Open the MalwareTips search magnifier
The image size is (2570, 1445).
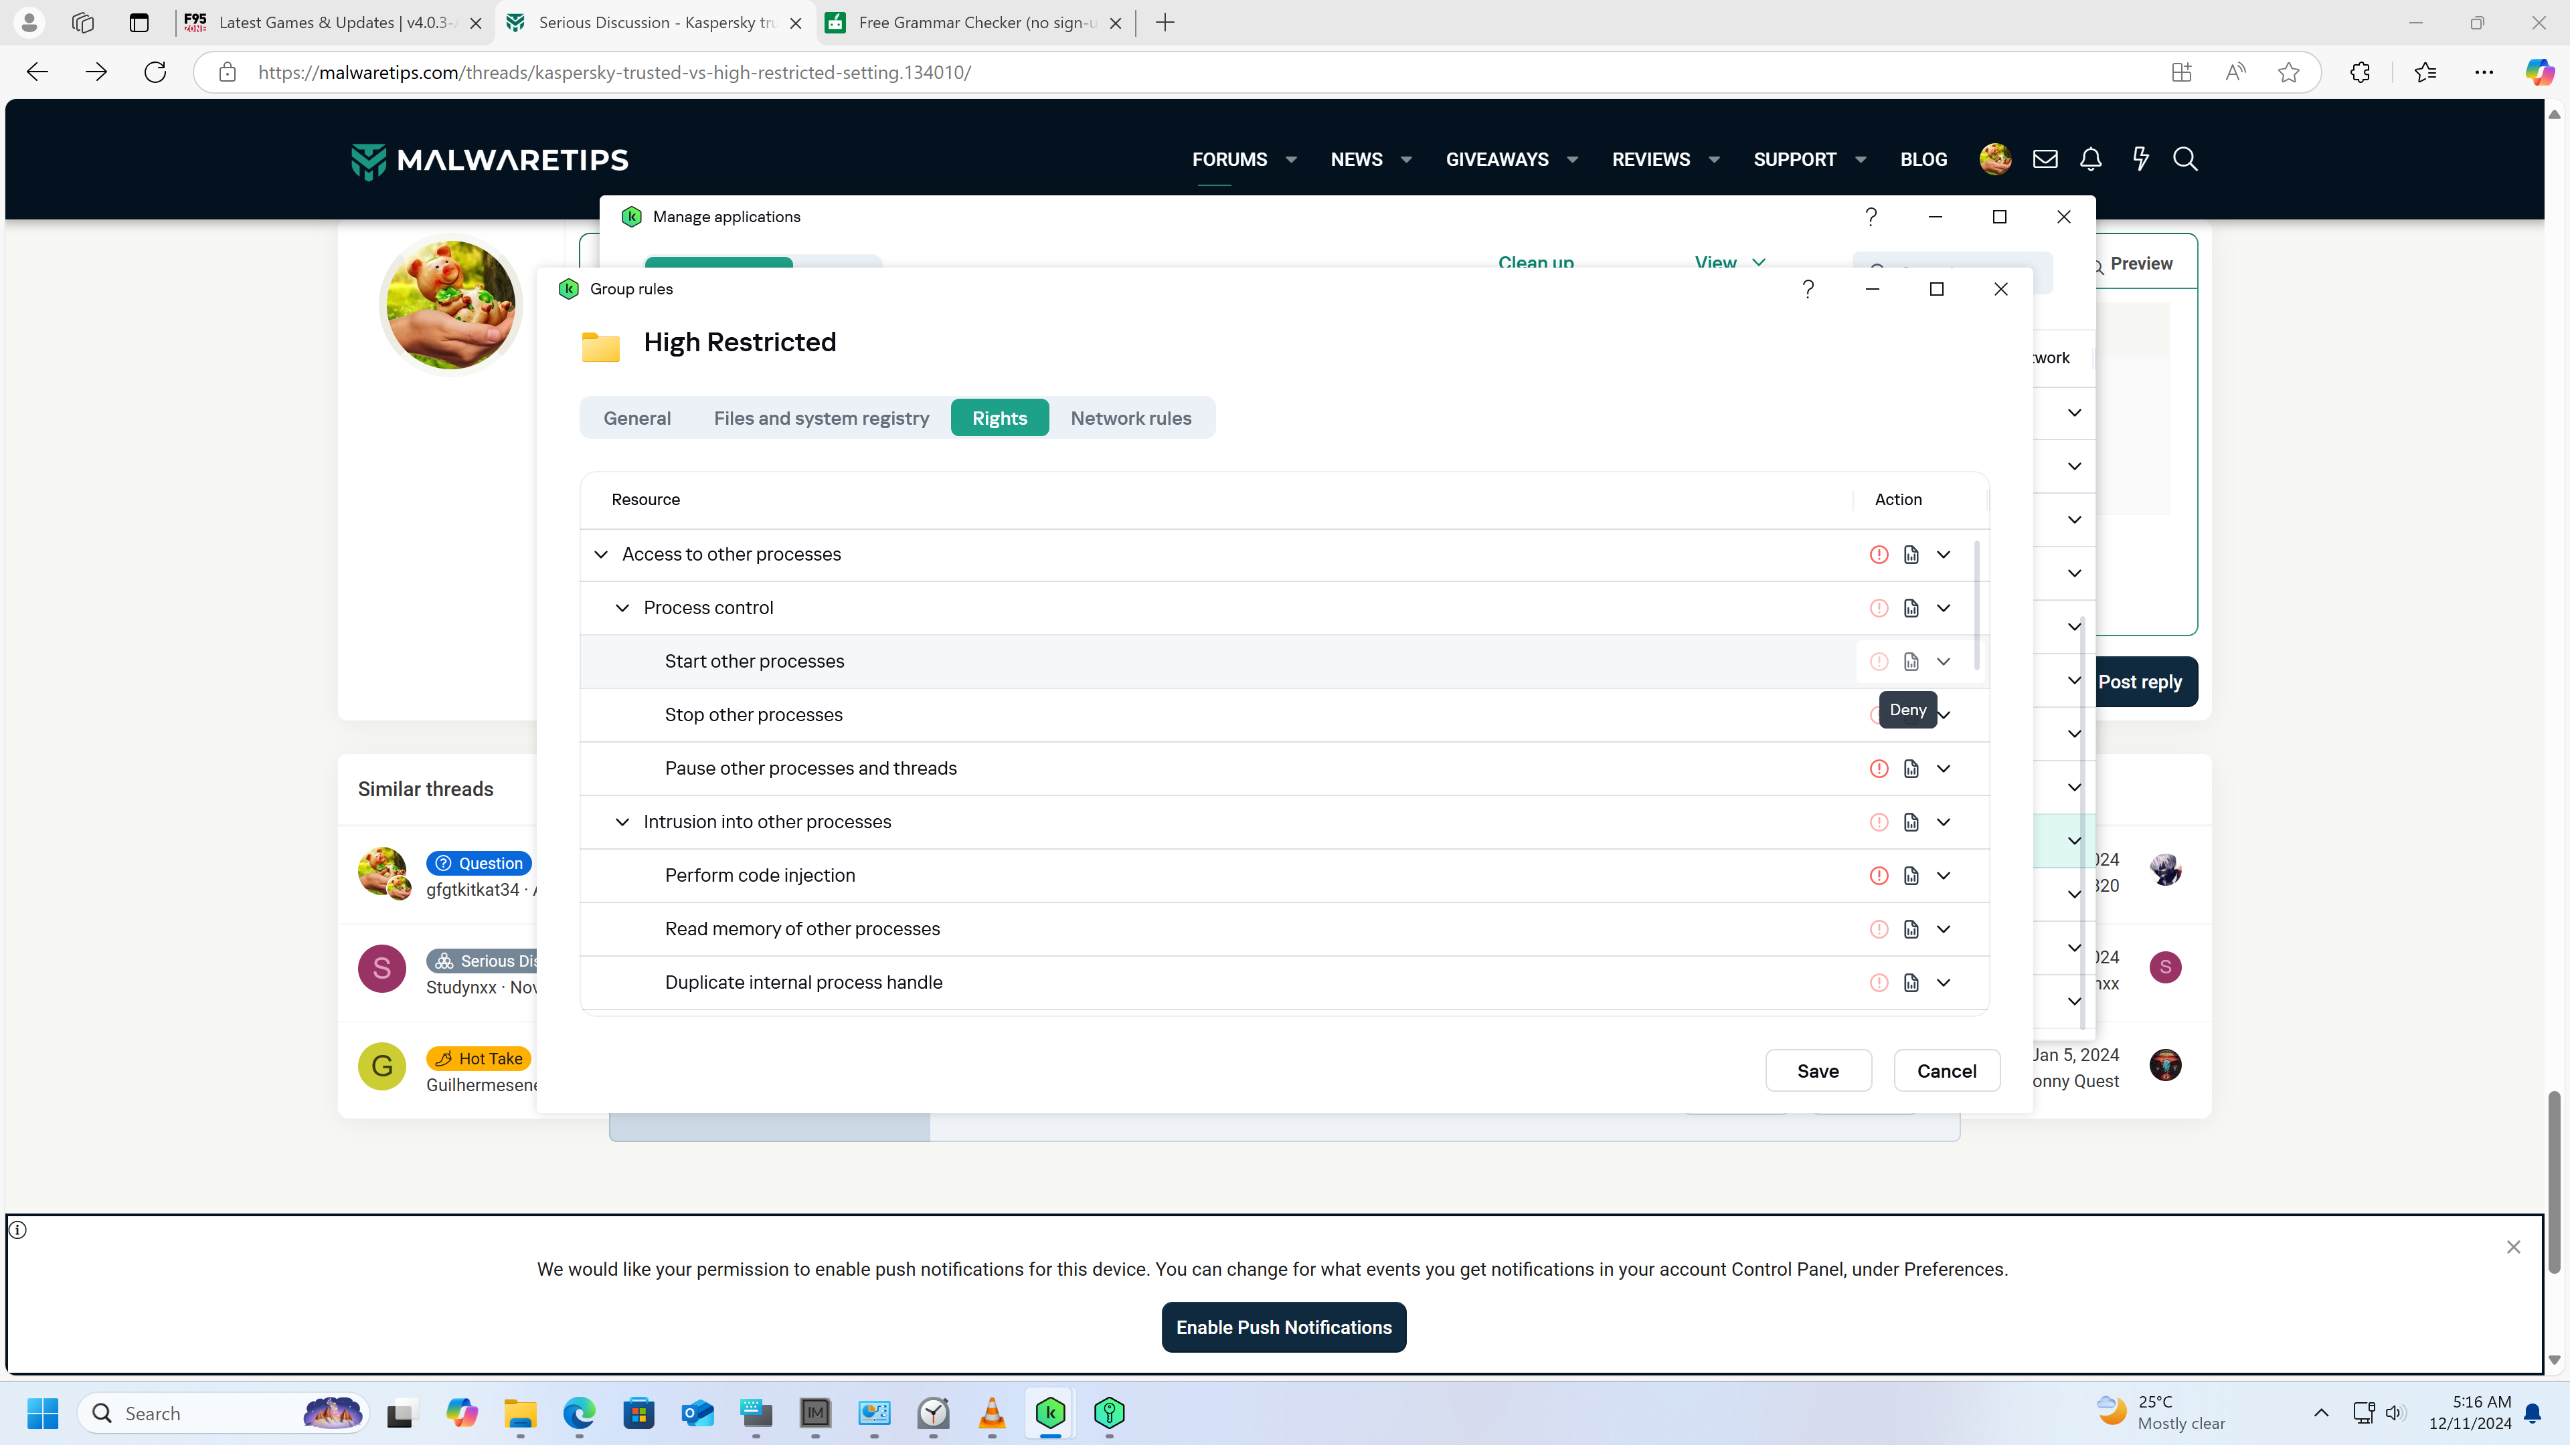coord(2185,160)
